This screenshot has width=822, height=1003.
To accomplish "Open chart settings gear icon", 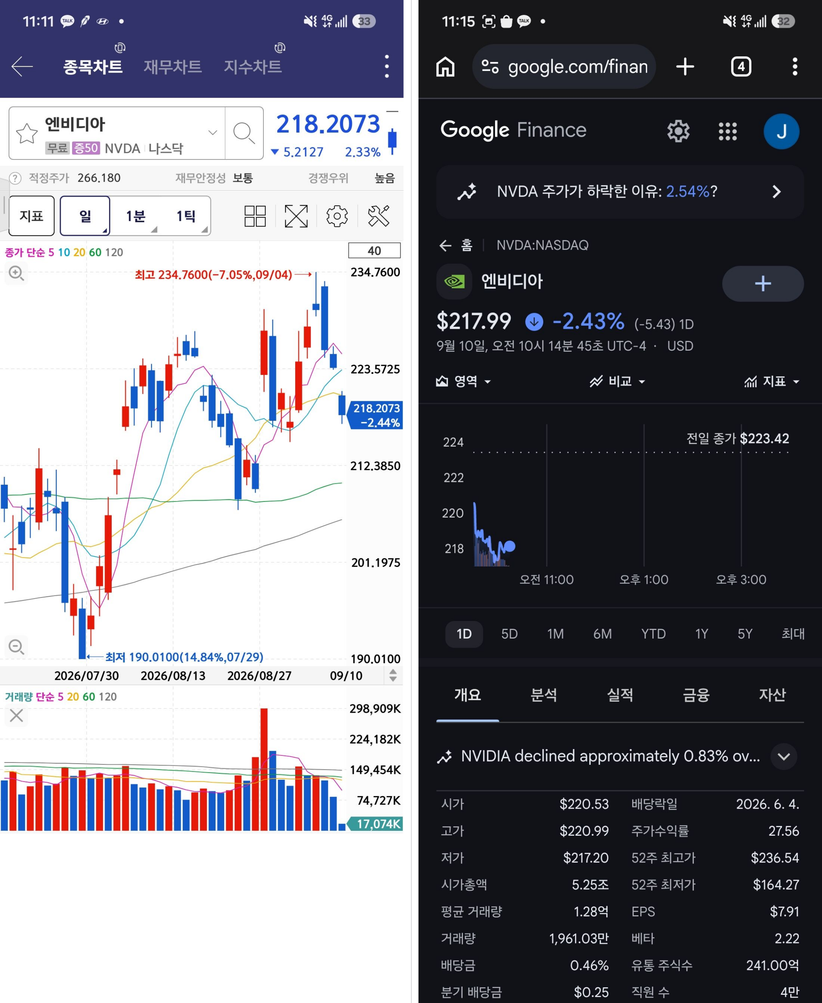I will 337,216.
